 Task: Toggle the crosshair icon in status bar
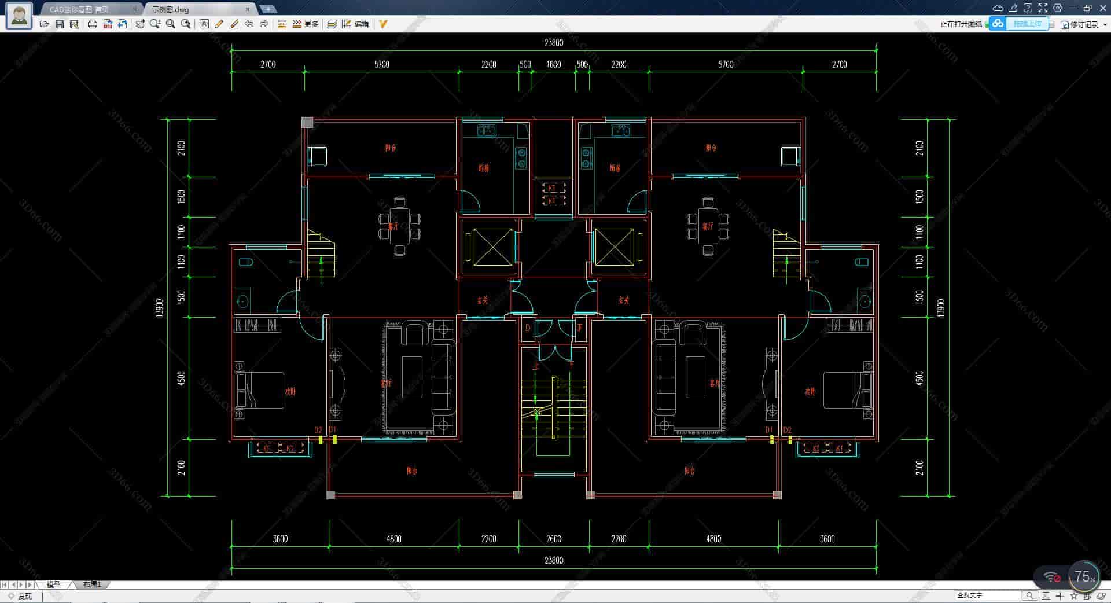pyautogui.click(x=1060, y=595)
